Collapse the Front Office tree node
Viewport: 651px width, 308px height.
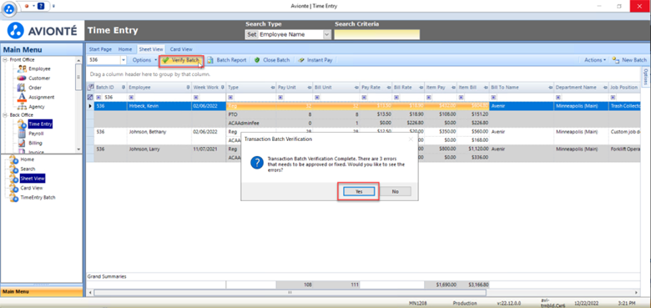(5, 60)
